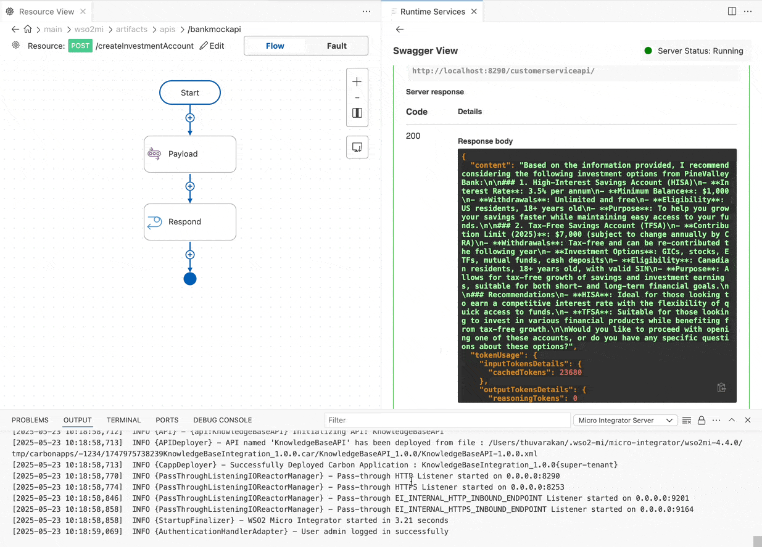
Task: Select the Start node in diagram
Action: [x=190, y=93]
